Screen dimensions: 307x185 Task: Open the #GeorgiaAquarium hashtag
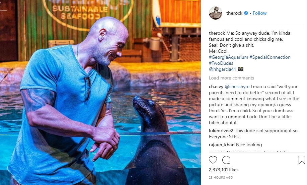[x=228, y=57]
